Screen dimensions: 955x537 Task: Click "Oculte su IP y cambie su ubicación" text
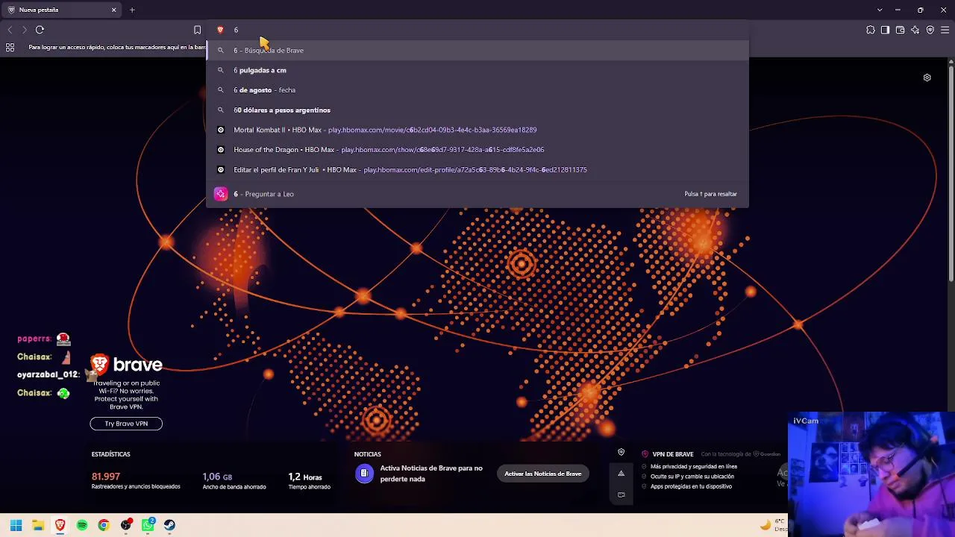[692, 477]
